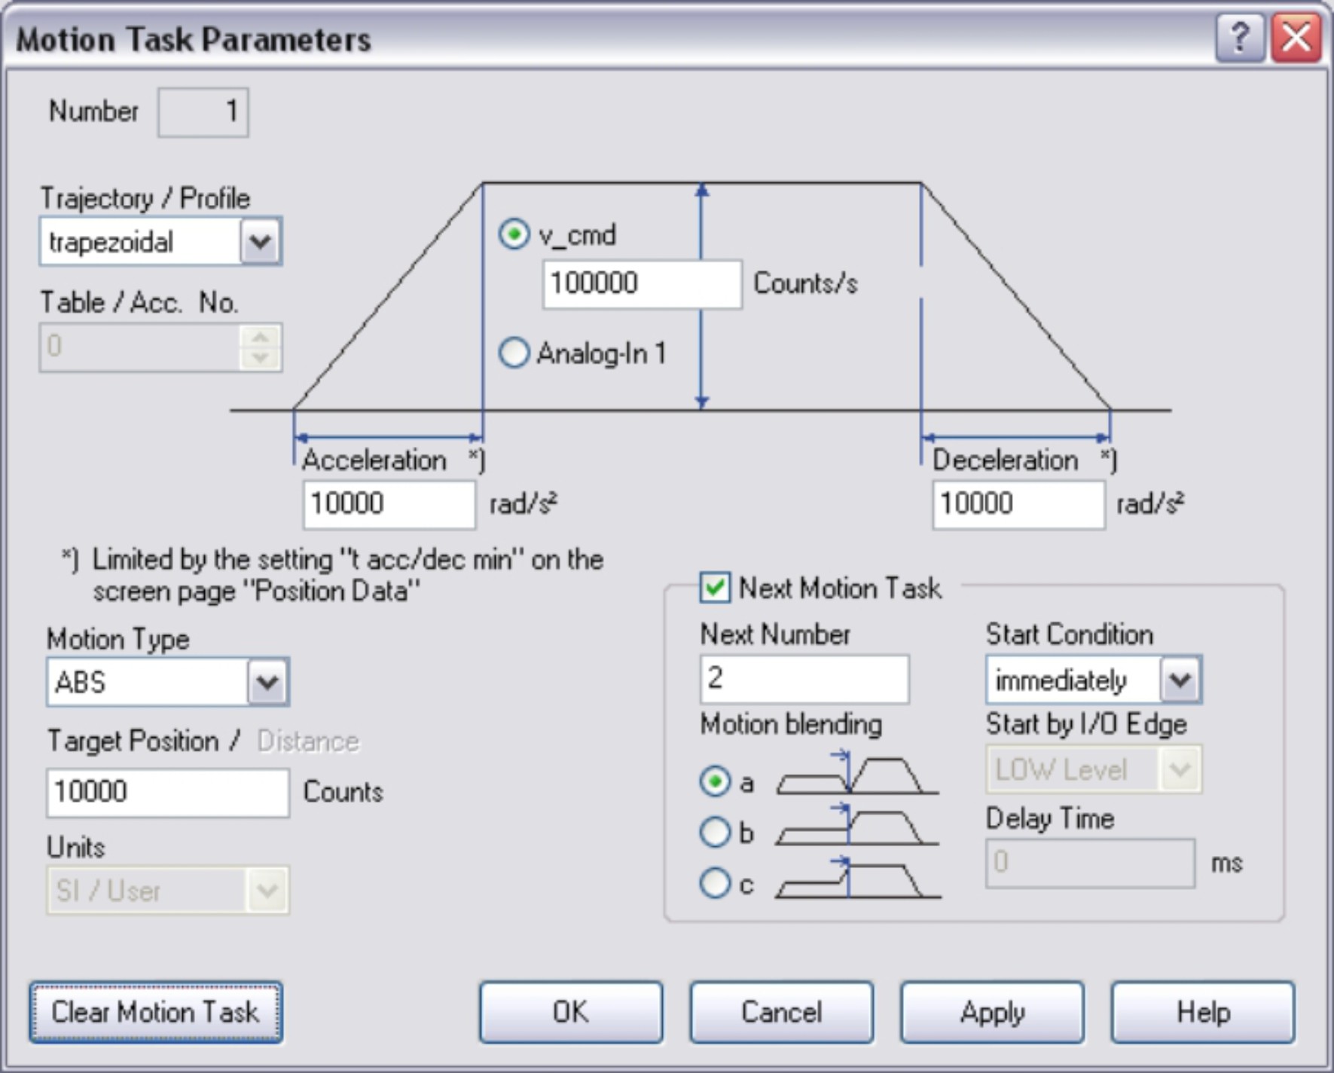
Task: Open the Trajectory / Profile dropdown
Action: [260, 242]
